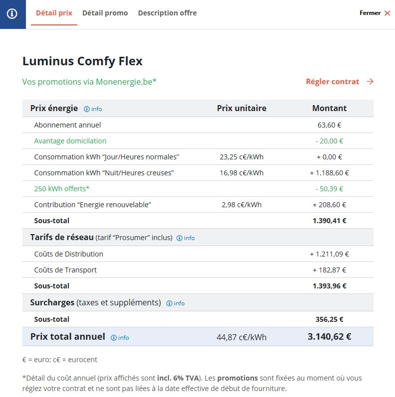Click the red X close icon
The image size is (395, 397).
387,13
